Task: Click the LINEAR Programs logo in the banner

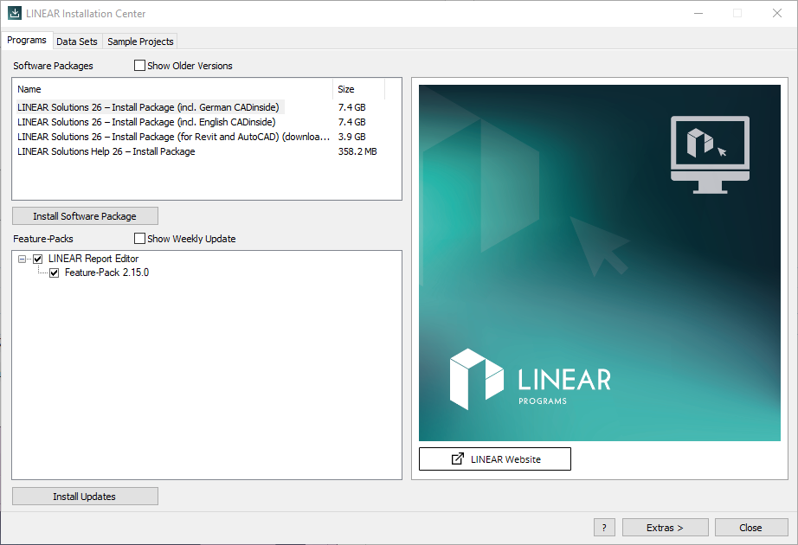Action: coord(530,379)
